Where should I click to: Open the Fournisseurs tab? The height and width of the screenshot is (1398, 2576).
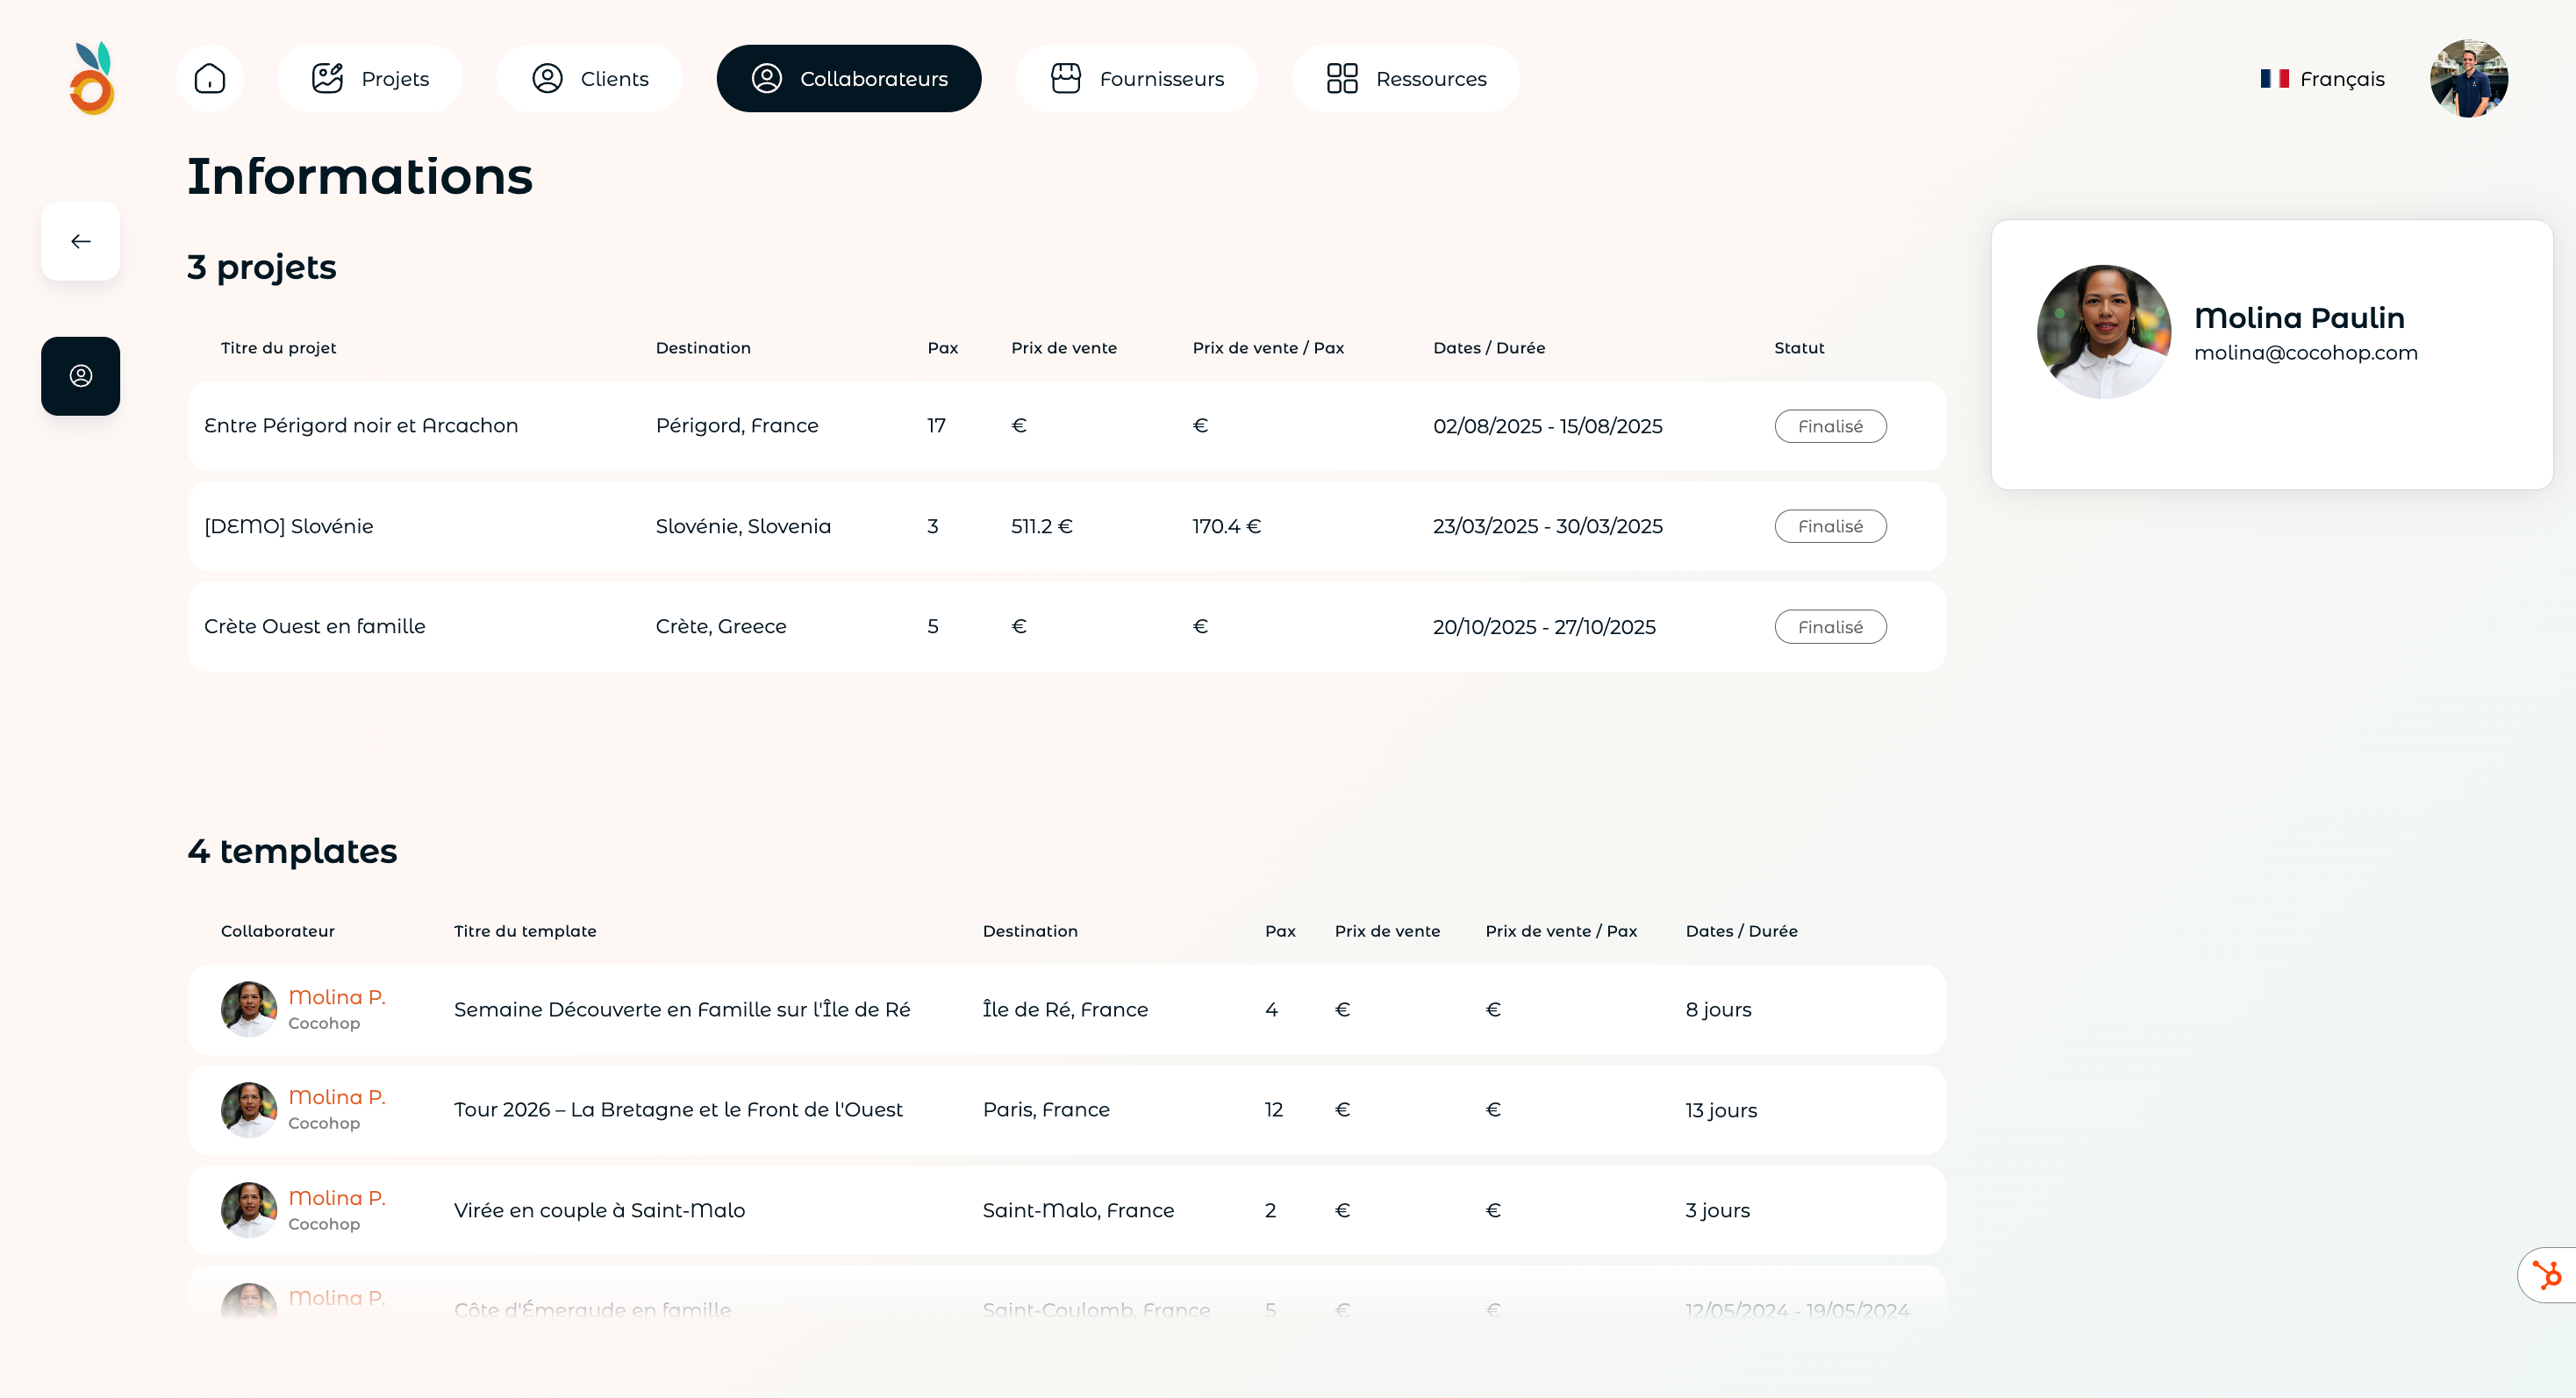(1137, 78)
